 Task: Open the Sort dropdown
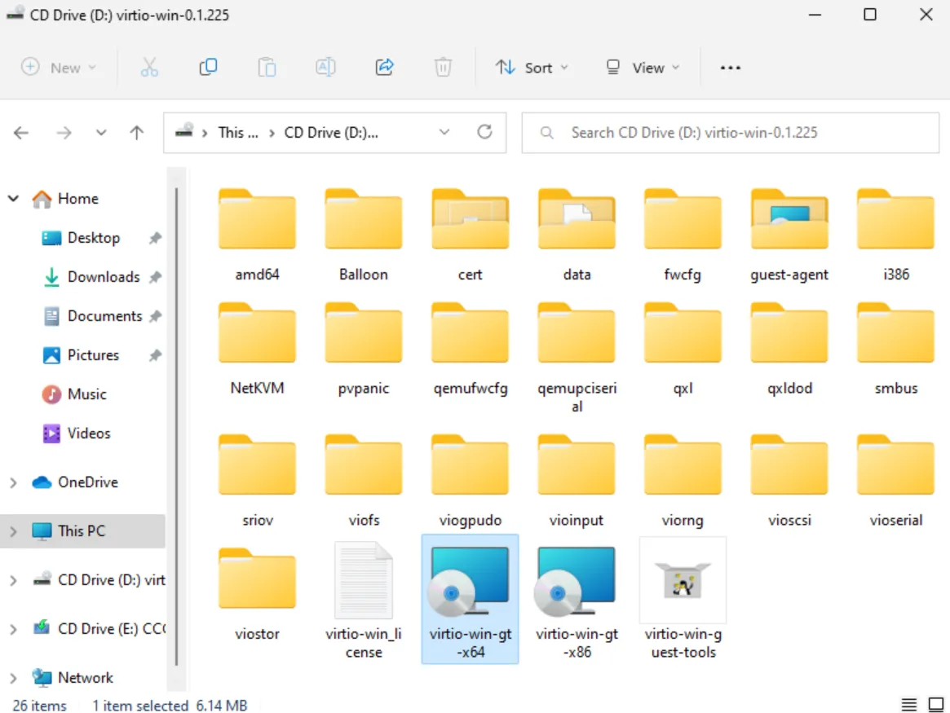[x=532, y=68]
